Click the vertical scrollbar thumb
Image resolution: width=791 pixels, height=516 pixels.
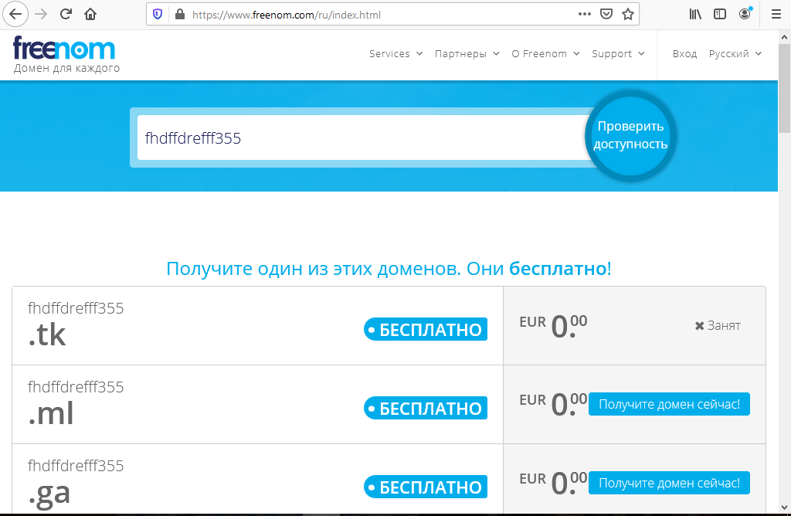pyautogui.click(x=784, y=88)
